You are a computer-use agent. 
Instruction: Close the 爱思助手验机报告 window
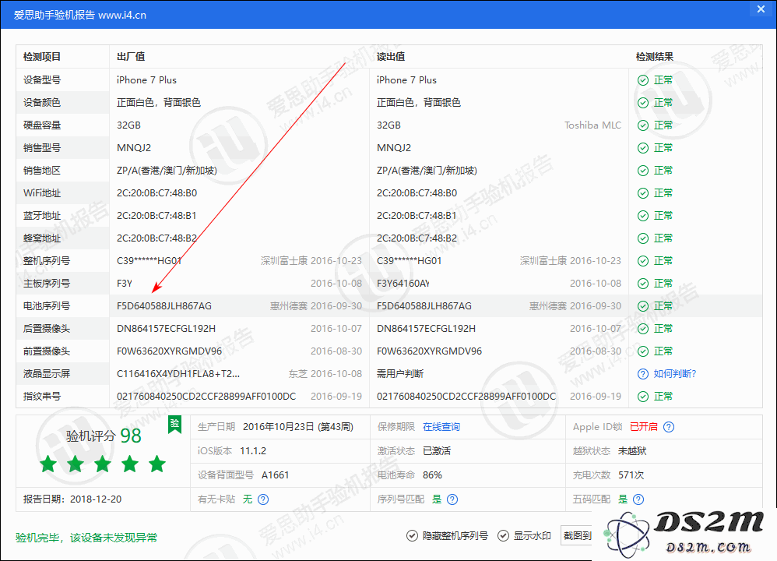pos(761,9)
